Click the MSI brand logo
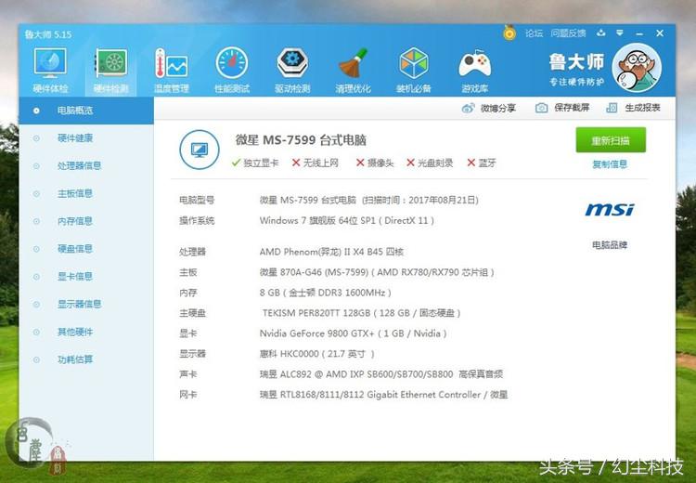 click(x=610, y=209)
